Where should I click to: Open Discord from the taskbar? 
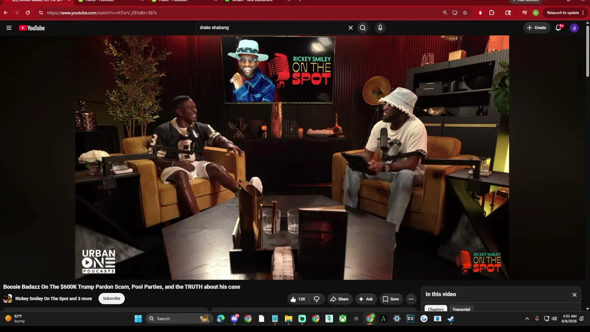(x=234, y=319)
